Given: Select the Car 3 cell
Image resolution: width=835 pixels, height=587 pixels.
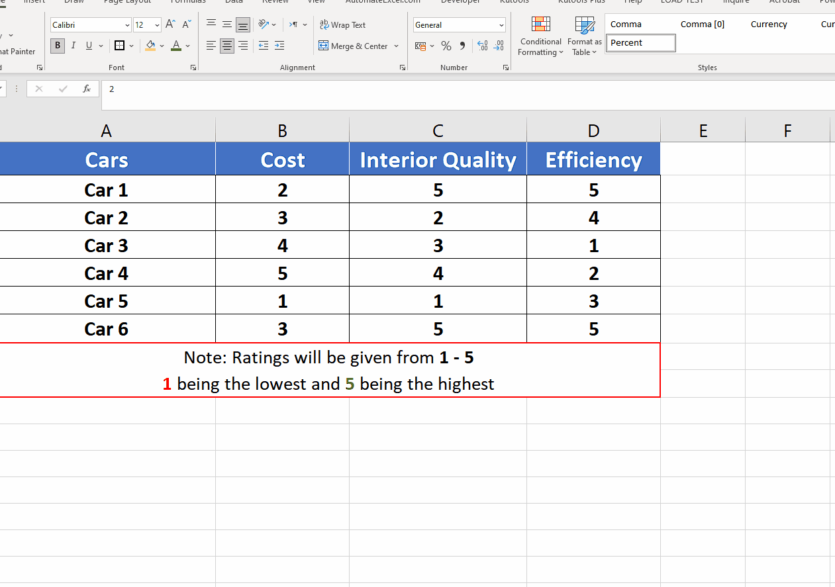Looking at the screenshot, I should [x=106, y=246].
